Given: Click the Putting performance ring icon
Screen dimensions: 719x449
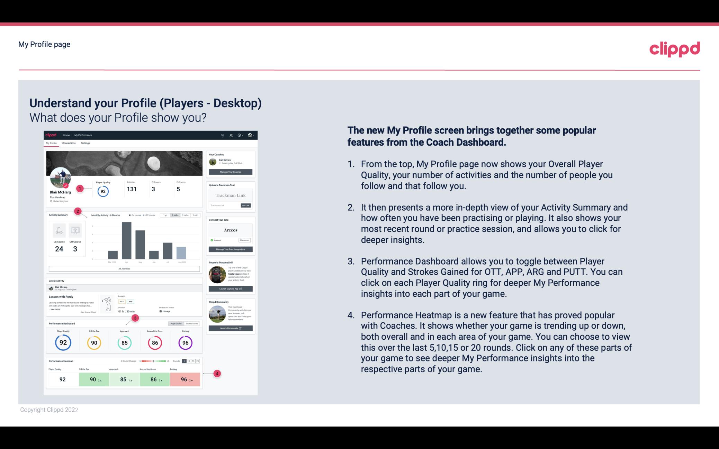Looking at the screenshot, I should [185, 342].
